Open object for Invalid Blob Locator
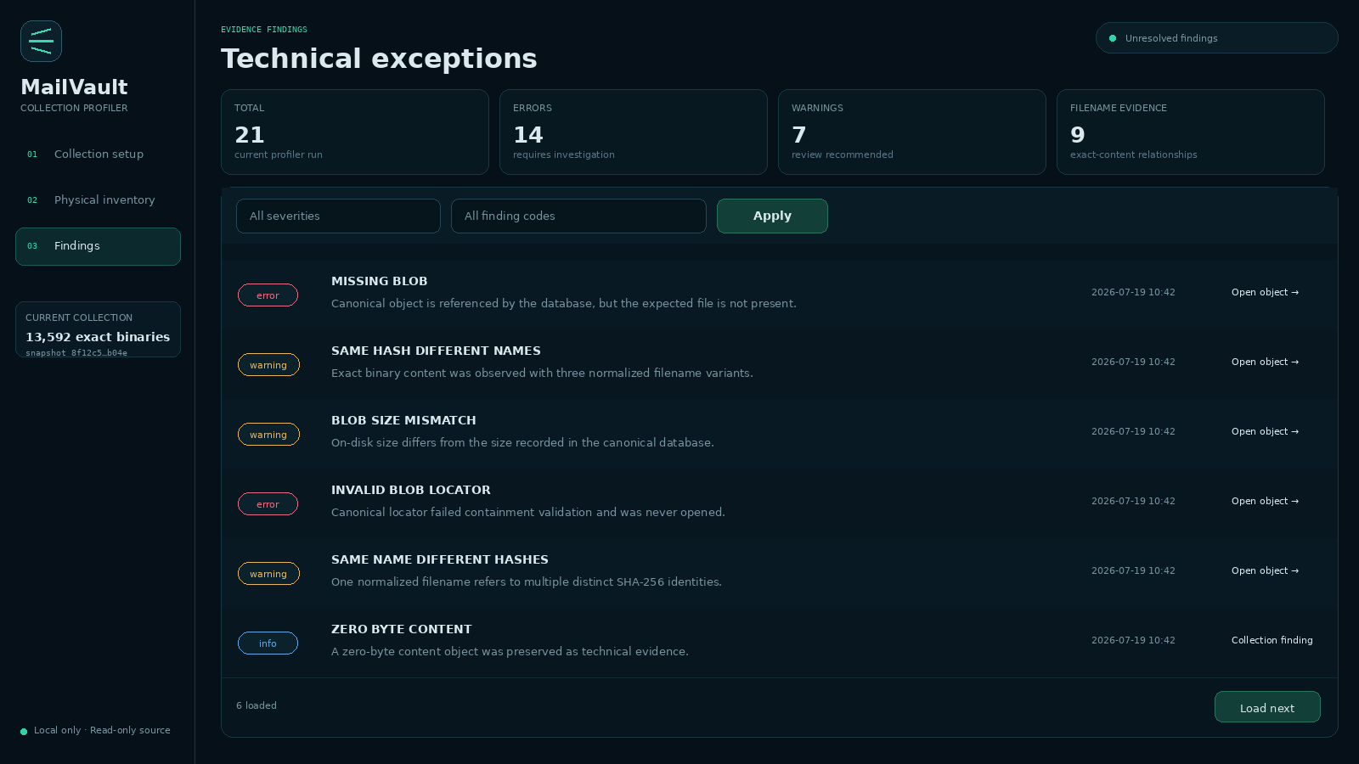The width and height of the screenshot is (1359, 764). coord(1265,501)
